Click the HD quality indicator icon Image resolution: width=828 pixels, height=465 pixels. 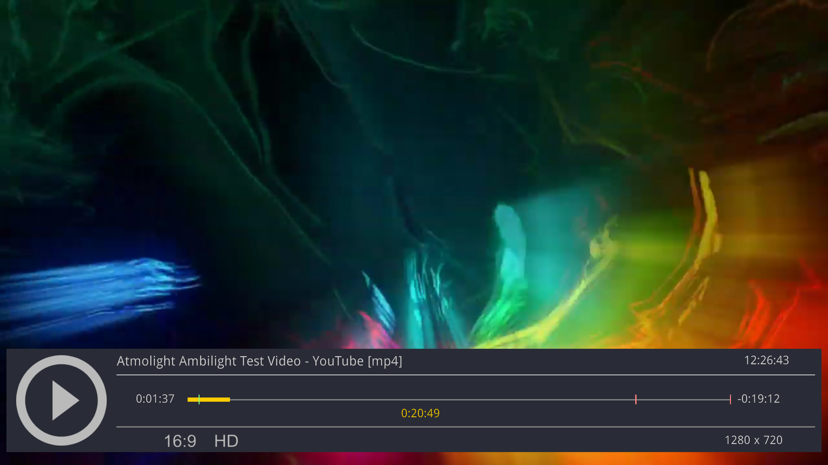point(226,441)
